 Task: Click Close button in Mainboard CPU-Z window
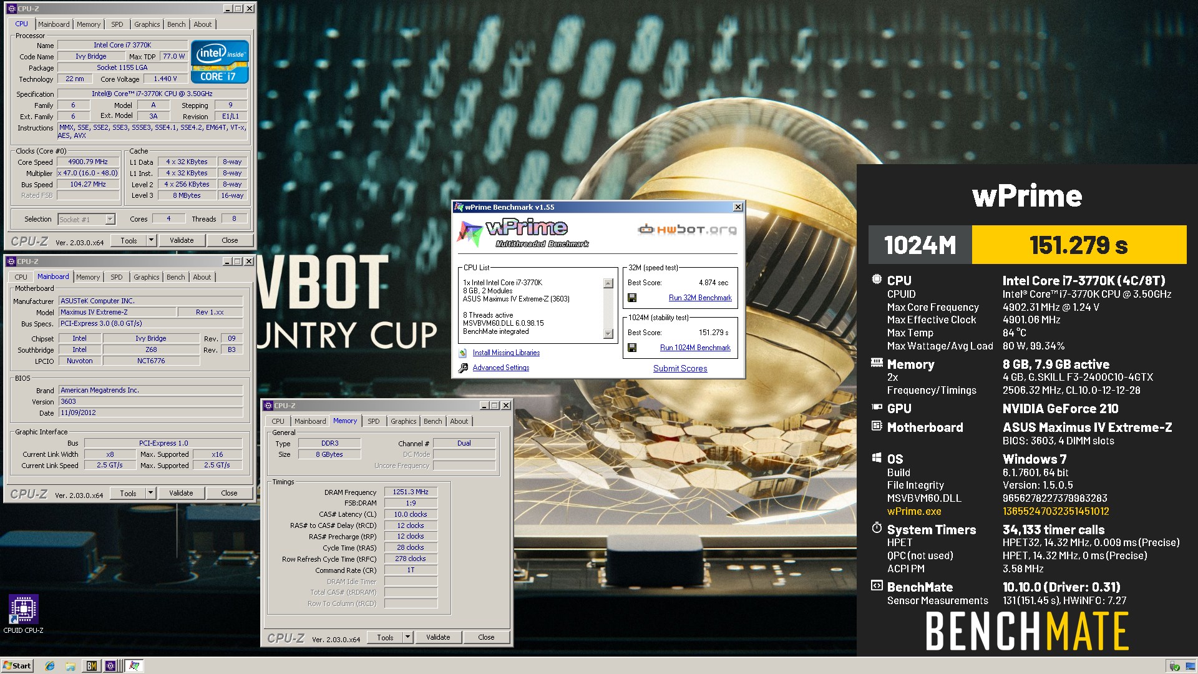[229, 493]
